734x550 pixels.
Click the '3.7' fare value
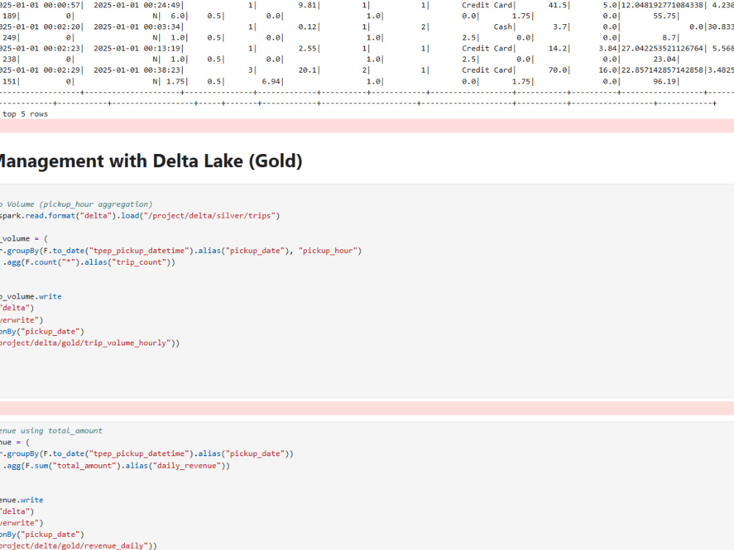560,26
